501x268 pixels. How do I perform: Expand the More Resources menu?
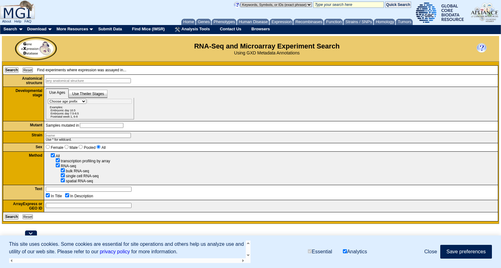click(x=75, y=29)
